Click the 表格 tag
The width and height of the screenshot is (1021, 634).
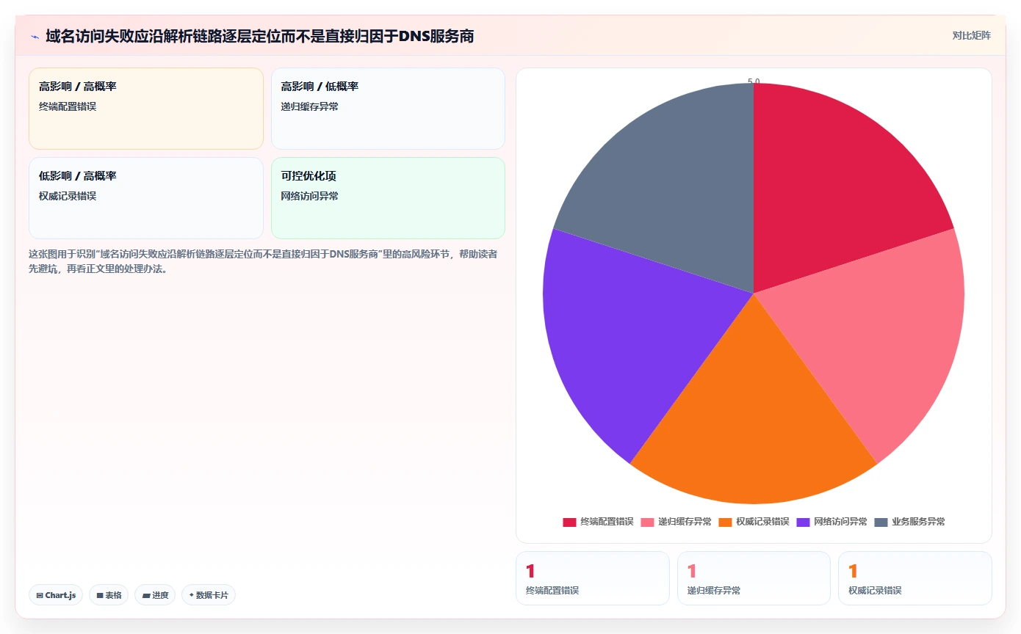[109, 595]
